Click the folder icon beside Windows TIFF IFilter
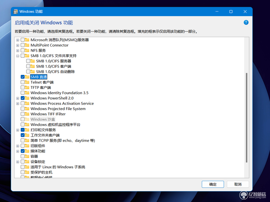 27,114
